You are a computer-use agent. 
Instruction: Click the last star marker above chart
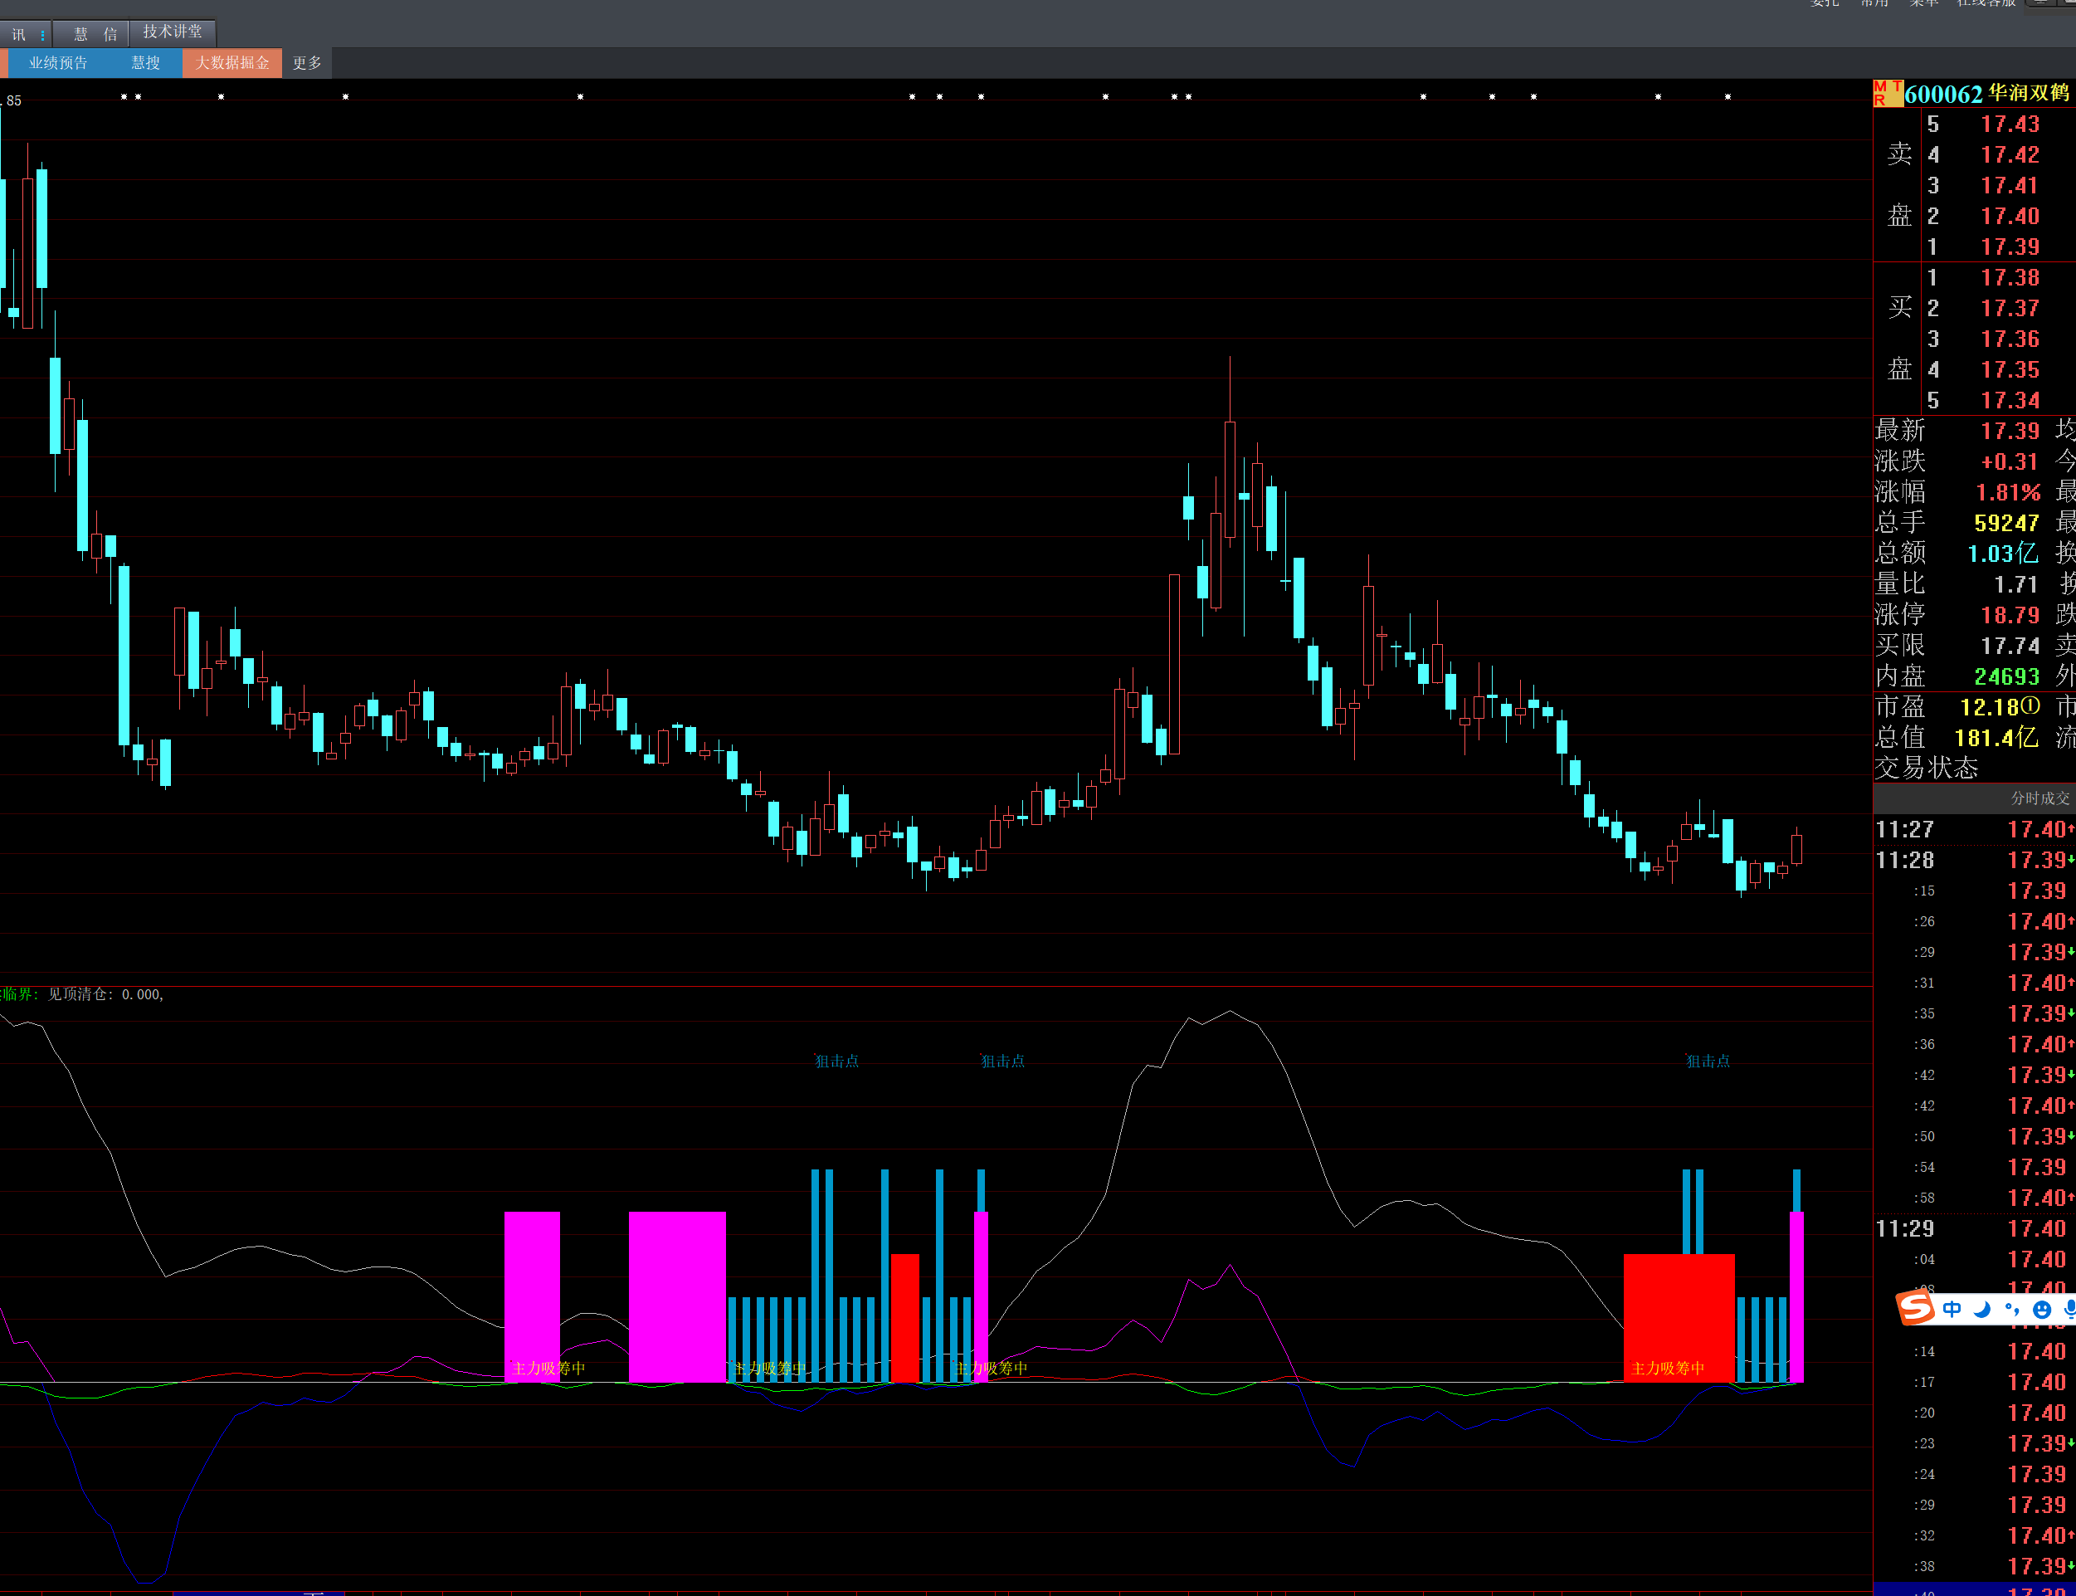1728,97
